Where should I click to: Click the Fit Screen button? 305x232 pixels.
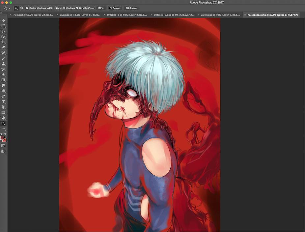coord(115,8)
